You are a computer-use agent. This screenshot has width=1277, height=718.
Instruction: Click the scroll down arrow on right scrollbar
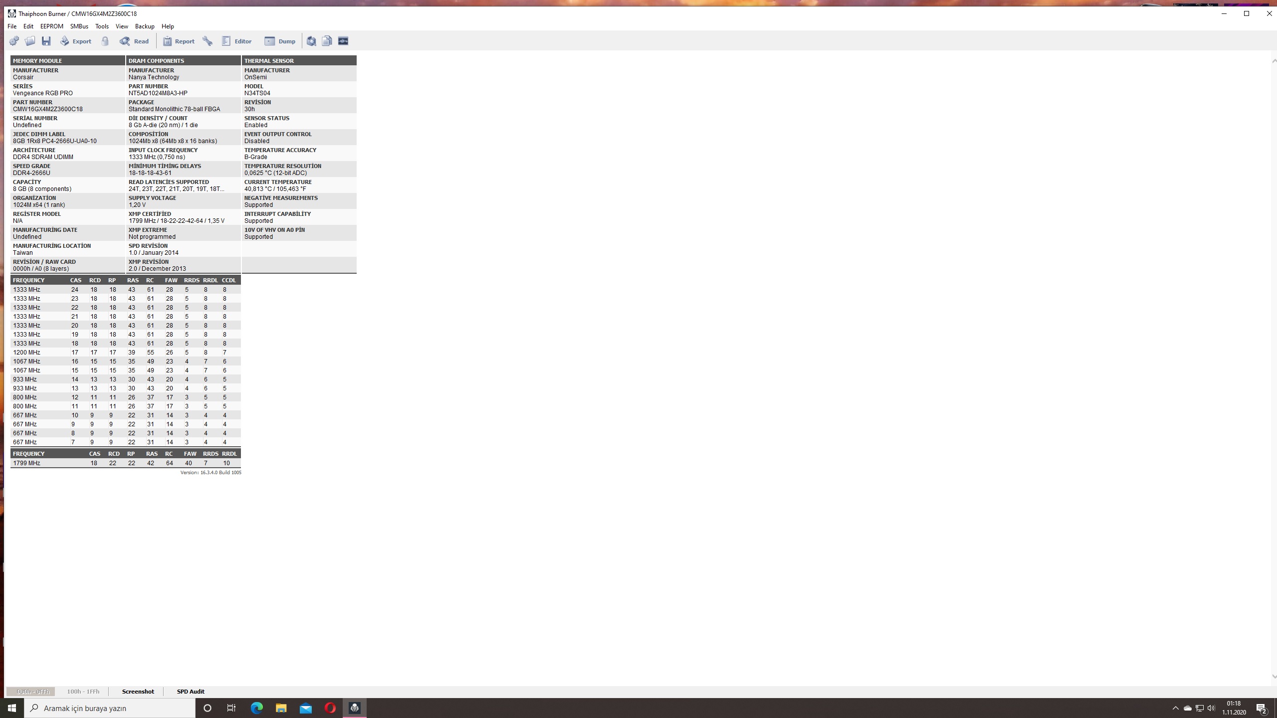point(1274,677)
